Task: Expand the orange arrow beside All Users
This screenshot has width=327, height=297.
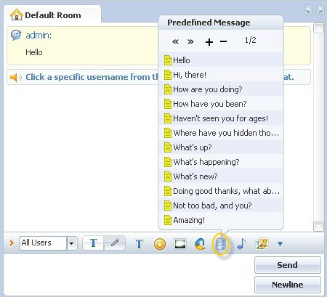Action: 12,243
